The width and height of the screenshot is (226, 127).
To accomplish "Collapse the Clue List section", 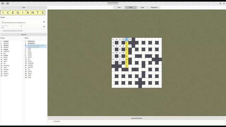I will (24, 35).
